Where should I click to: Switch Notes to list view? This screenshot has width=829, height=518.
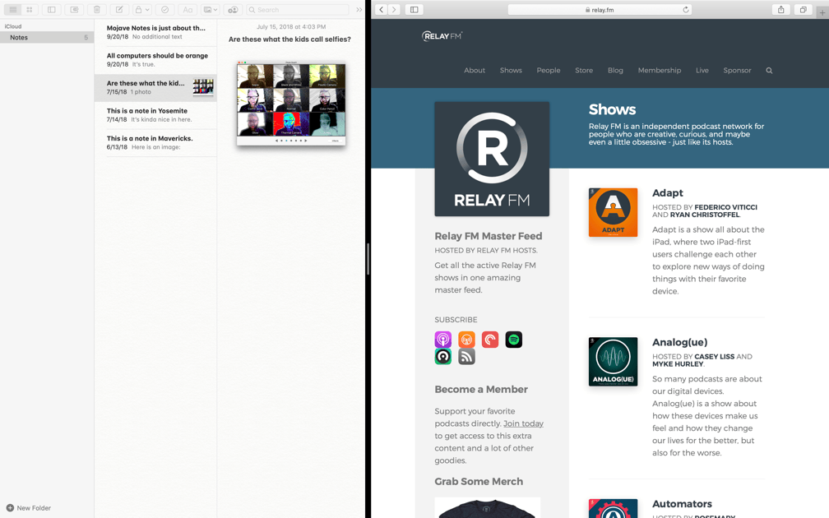click(12, 10)
